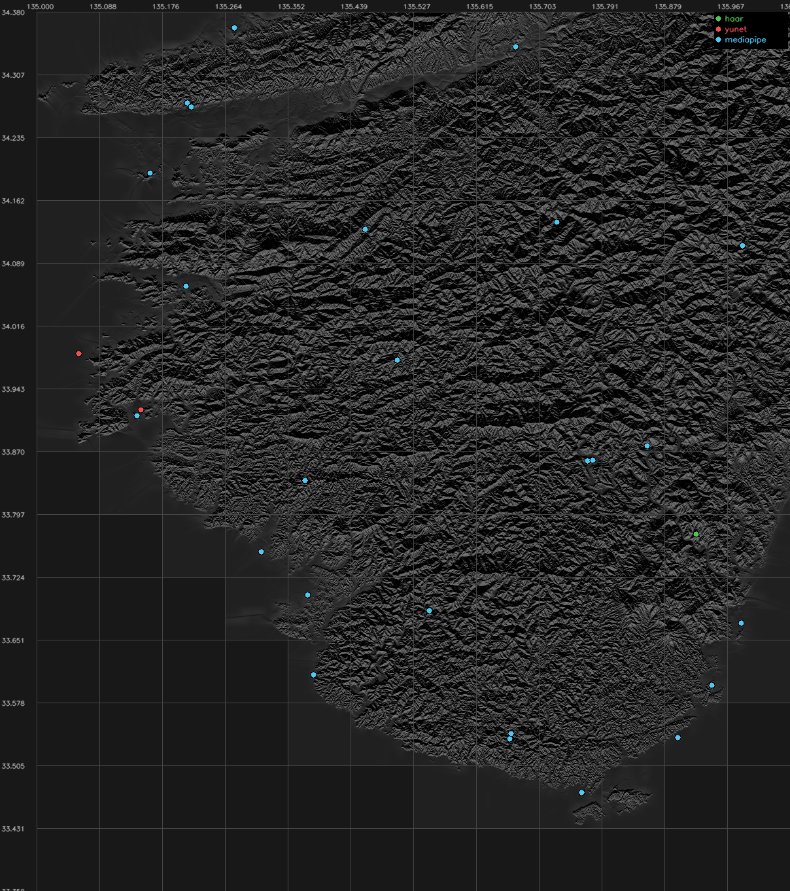This screenshot has width=790, height=891.
Task: Click the longitude label 135.264
Action: (228, 7)
